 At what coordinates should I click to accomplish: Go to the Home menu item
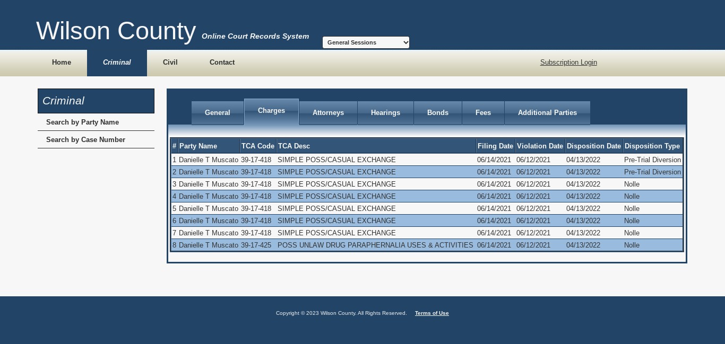tap(62, 63)
